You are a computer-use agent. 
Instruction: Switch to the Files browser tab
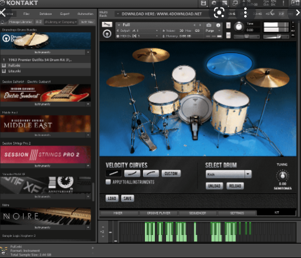(x=26, y=14)
